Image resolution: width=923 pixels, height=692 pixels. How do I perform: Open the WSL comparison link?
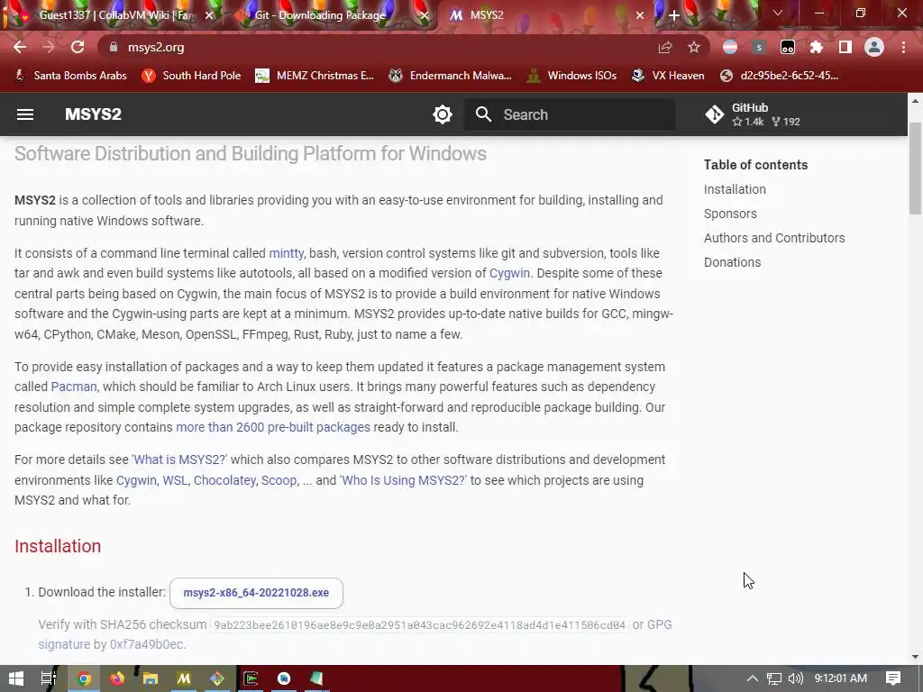tap(175, 480)
